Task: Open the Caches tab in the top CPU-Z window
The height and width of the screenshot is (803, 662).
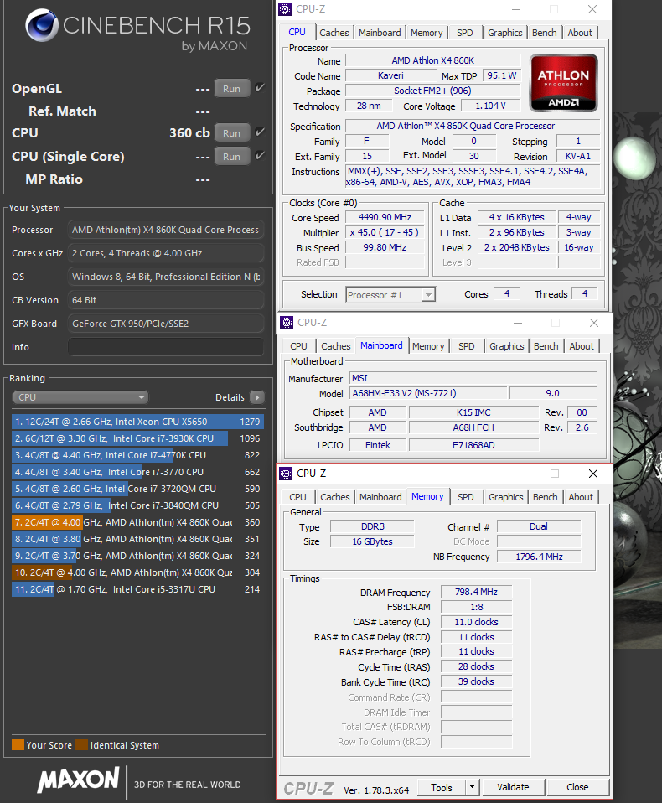Action: pyautogui.click(x=334, y=33)
